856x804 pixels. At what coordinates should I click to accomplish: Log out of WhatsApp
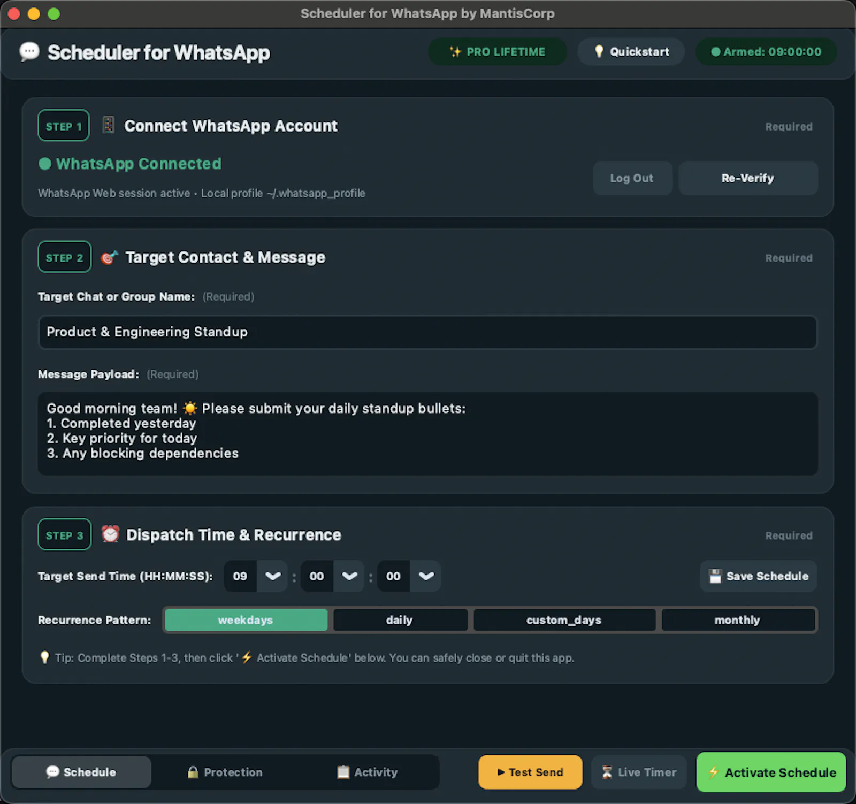tap(632, 178)
